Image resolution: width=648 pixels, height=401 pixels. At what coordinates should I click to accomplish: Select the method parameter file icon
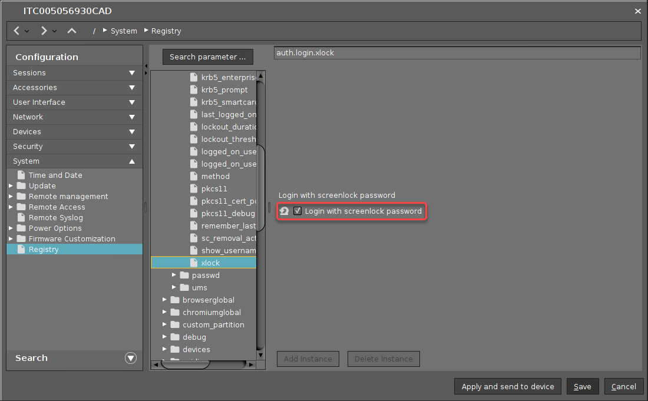click(194, 177)
